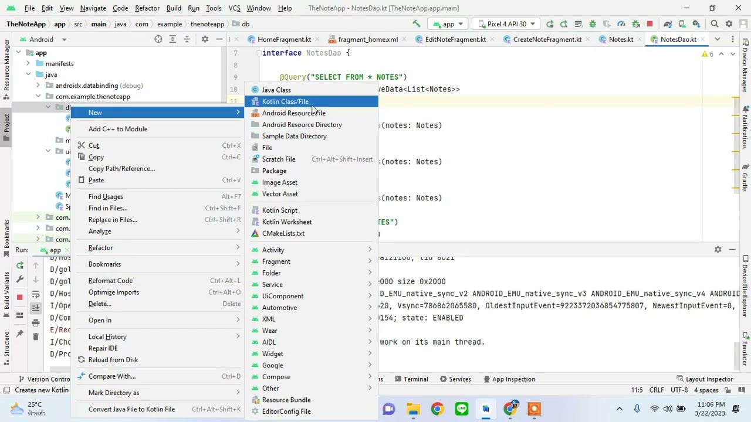Click the Run app rerun icon
The width and height of the screenshot is (751, 422).
tap(550, 24)
